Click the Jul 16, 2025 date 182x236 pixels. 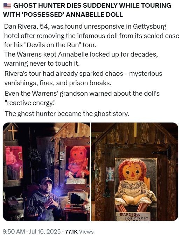(45, 231)
